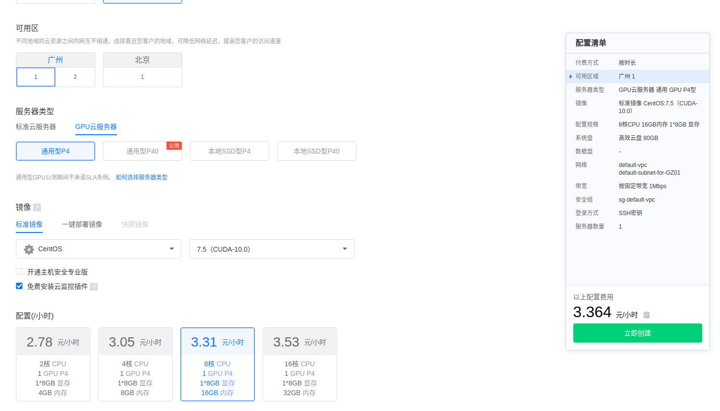Click the 立即创建 button

[637, 333]
